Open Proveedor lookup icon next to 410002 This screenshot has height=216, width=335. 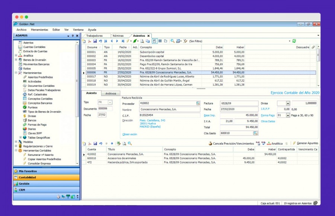coord(198,103)
